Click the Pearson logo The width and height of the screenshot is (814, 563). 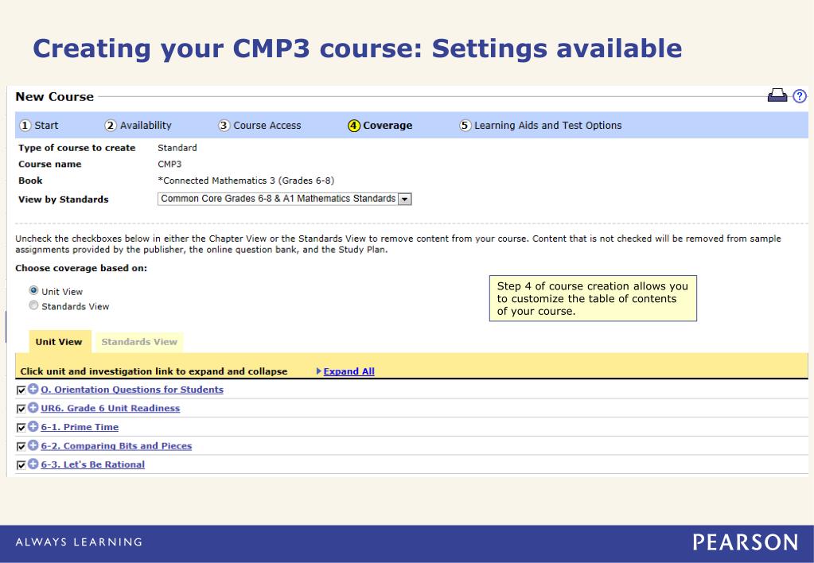(x=746, y=543)
